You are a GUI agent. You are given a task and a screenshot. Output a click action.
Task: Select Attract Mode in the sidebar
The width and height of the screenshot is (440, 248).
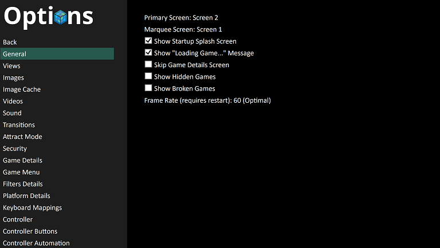click(x=22, y=137)
